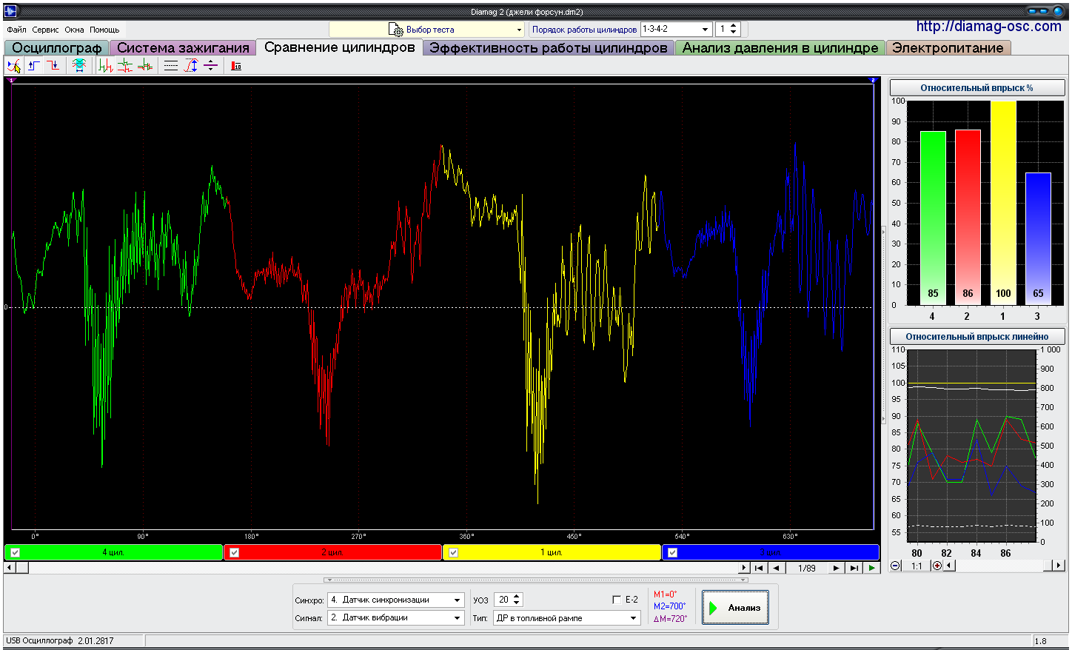The image size is (1072, 650).
Task: Switch to the Осциллограф tab
Action: [x=56, y=47]
